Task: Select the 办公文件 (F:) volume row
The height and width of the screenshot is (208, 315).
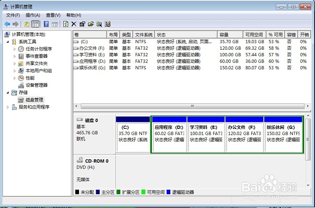Action: tap(192, 48)
